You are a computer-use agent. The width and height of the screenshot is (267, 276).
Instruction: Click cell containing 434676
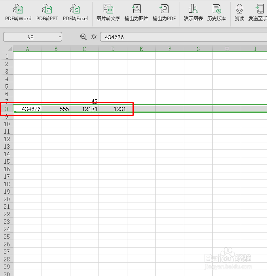[27, 109]
